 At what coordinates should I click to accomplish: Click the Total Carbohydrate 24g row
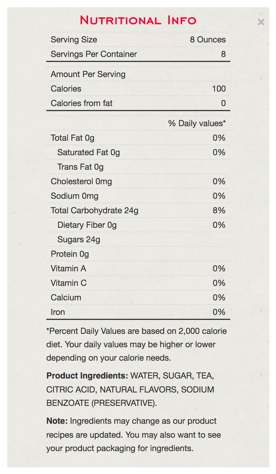[x=138, y=211]
